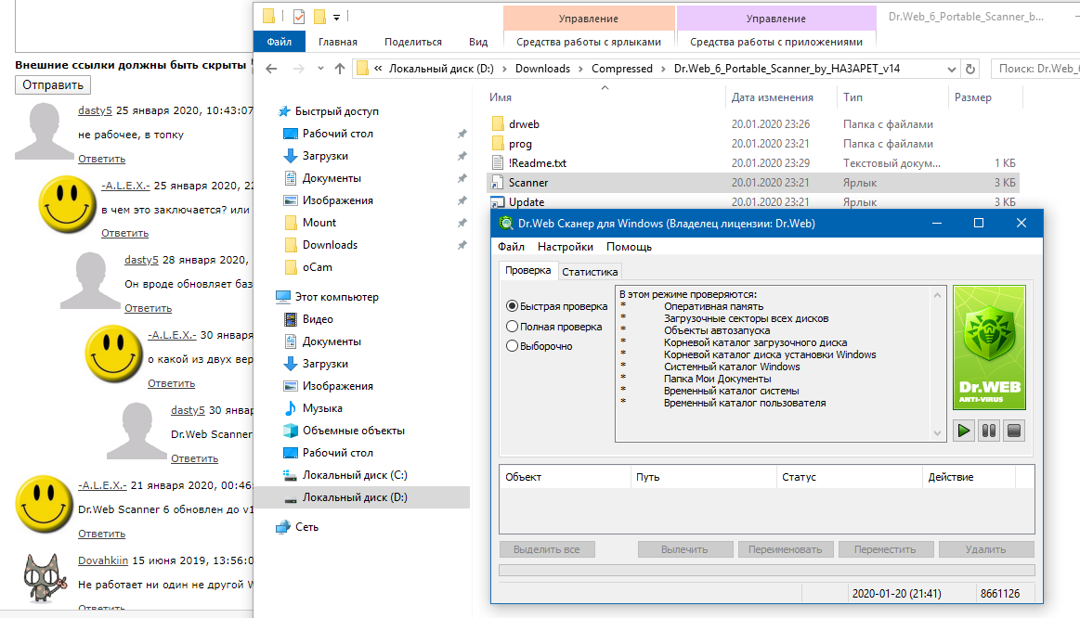
Task: Switch to the Статистика tab
Action: pos(590,272)
